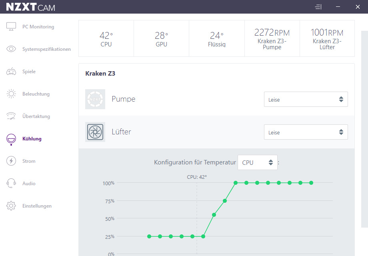The height and width of the screenshot is (256, 368).
Task: Click the Pumpe NZXT pump icon
Action: point(95,99)
